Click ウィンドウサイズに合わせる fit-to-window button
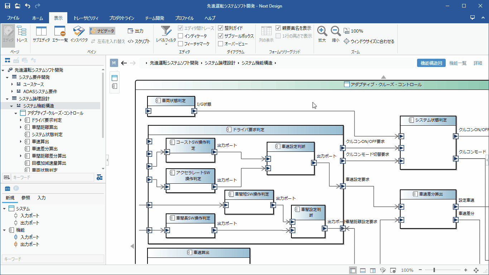Viewport: 489px width, 275px height. point(369,42)
